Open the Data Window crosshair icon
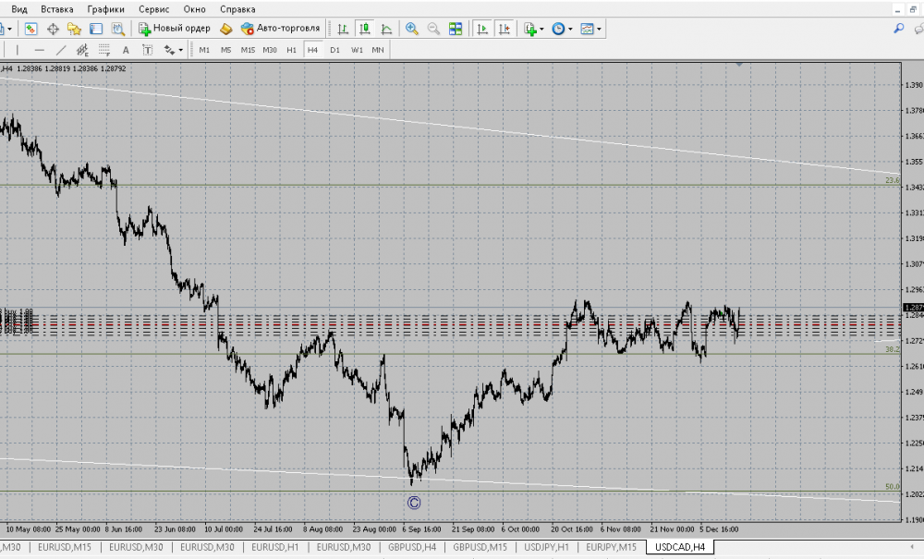The height and width of the screenshot is (559, 924). click(x=53, y=29)
